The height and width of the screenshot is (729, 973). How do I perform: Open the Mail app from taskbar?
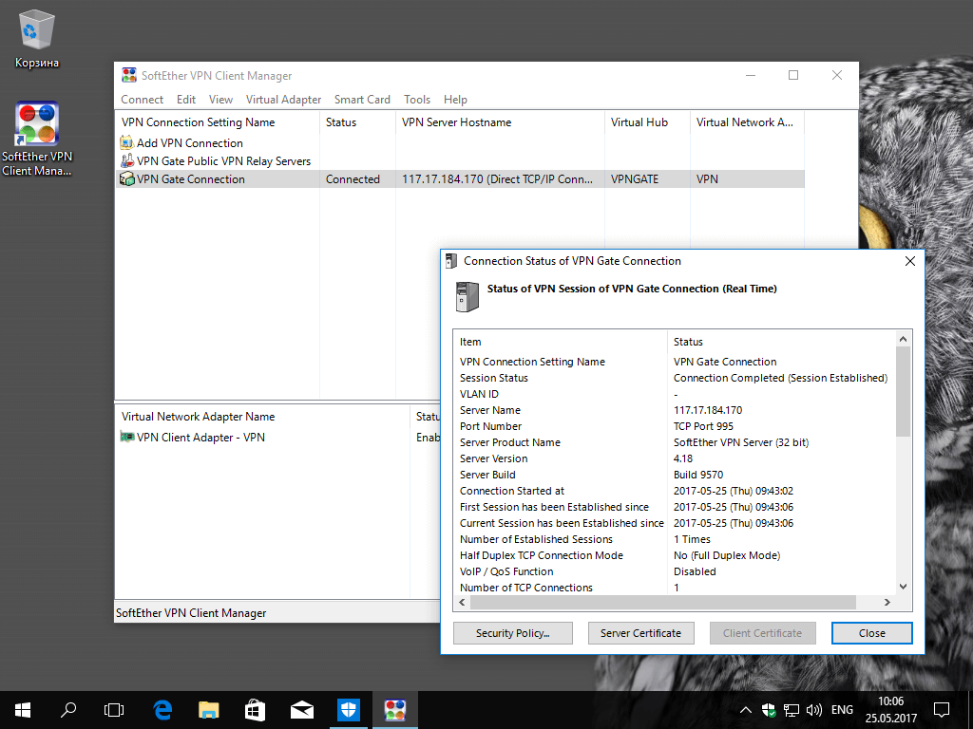(302, 710)
